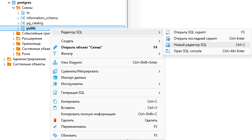Select the postgres database label
Viewport: 252px width, 140px height.
tap(24, 3)
